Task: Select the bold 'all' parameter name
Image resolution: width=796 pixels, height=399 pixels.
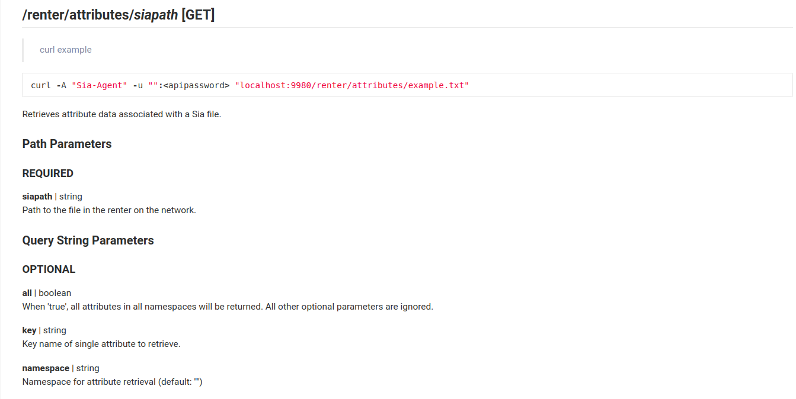Action: (27, 293)
